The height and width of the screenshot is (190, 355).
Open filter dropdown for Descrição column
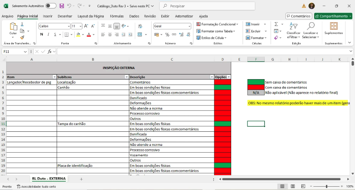tap(212, 77)
